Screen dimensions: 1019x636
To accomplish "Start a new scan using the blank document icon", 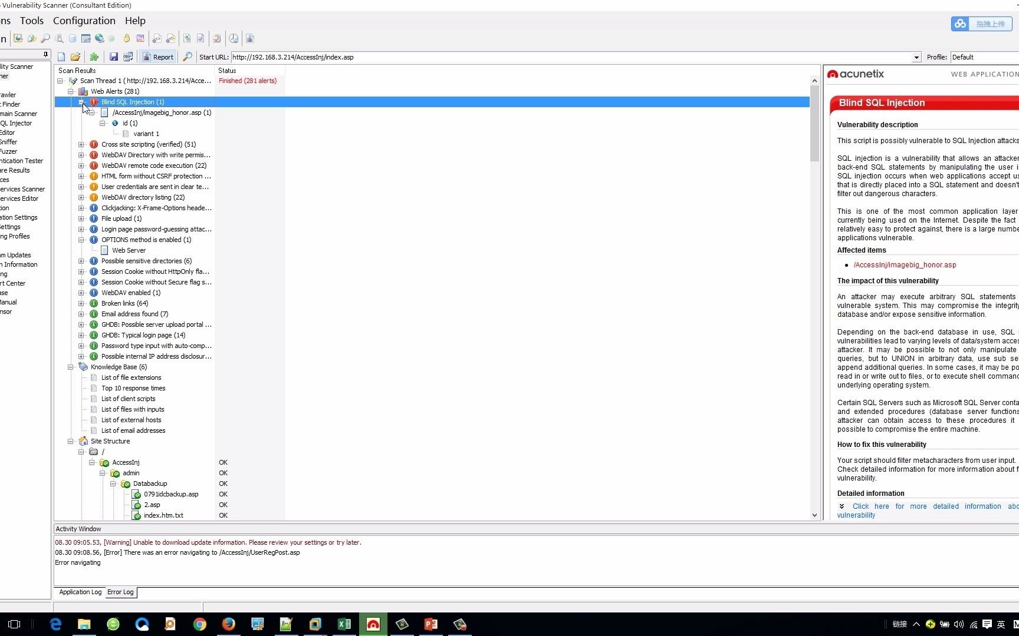I will (61, 57).
